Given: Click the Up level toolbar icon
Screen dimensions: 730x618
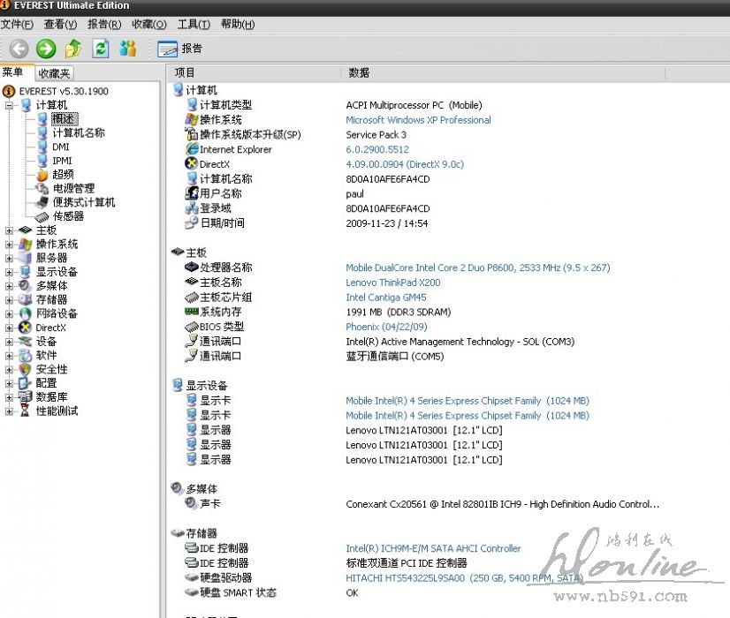Looking at the screenshot, I should [x=73, y=49].
